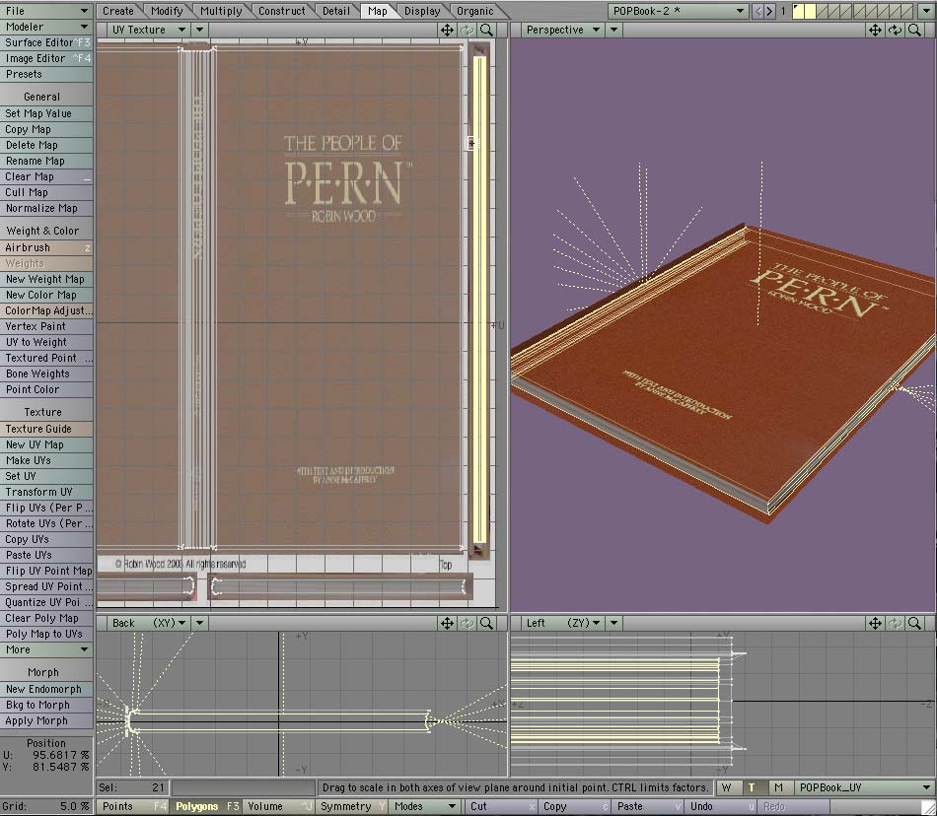Toggle the Texture Guide tool
The width and height of the screenshot is (937, 816).
tap(46, 429)
